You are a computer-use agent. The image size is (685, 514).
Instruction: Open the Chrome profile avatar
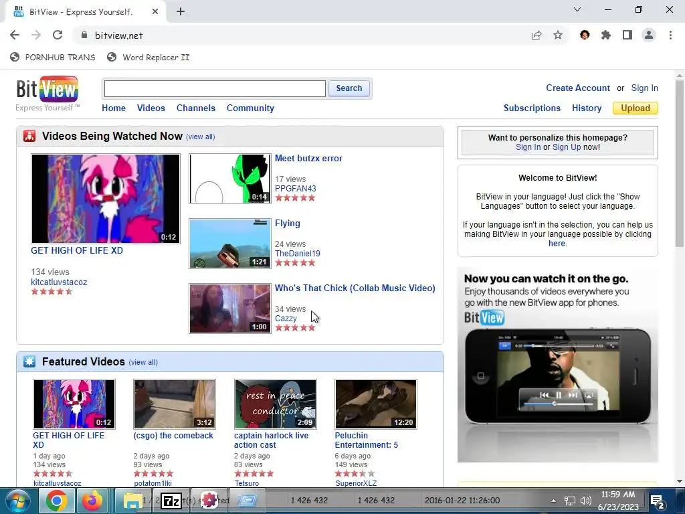coord(649,35)
